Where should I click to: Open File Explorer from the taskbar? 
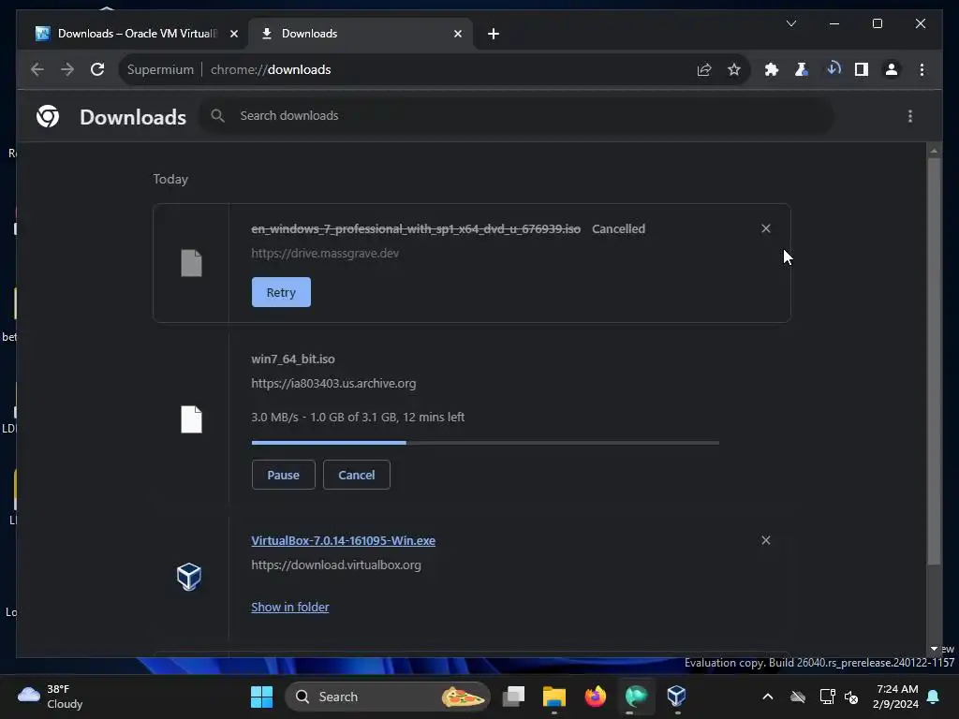tap(554, 697)
